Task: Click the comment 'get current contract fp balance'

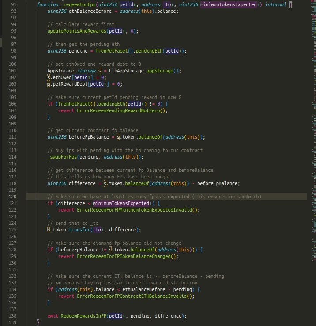Action: tap(93, 130)
